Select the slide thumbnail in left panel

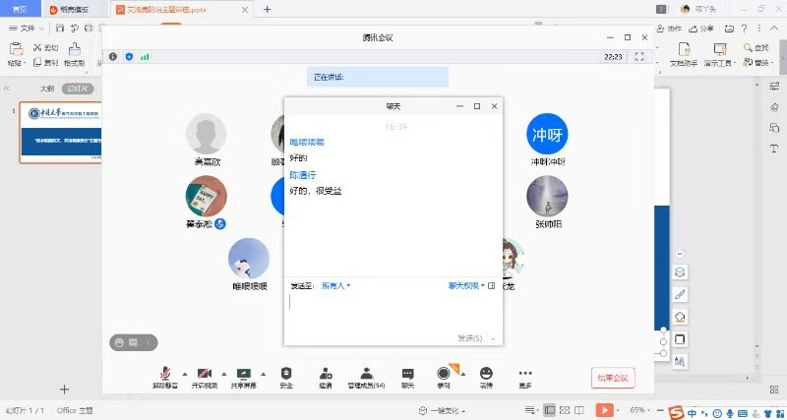pos(59,133)
